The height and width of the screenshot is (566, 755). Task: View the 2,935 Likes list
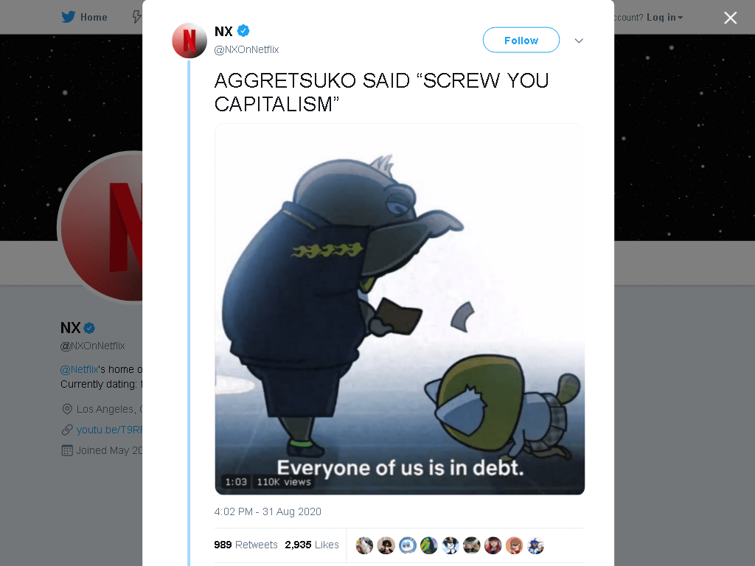tap(312, 545)
